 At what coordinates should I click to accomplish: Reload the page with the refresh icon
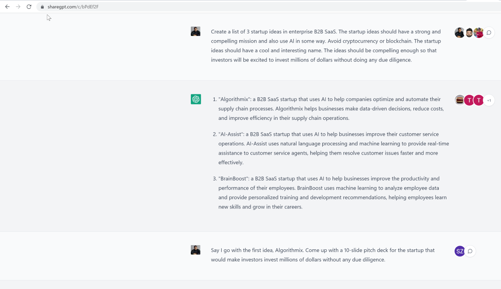point(29,7)
